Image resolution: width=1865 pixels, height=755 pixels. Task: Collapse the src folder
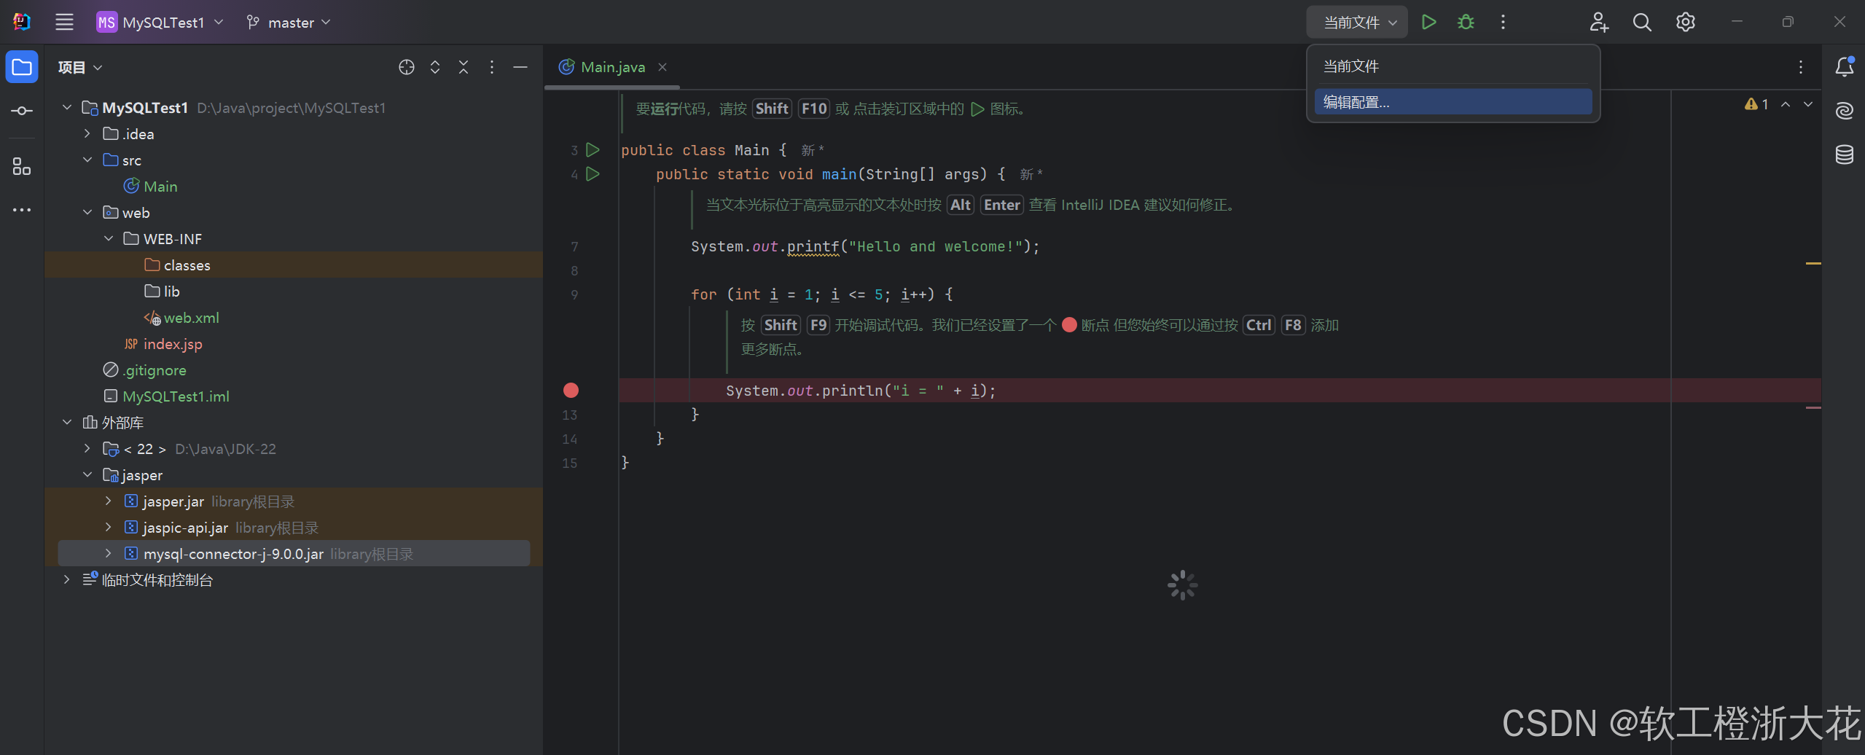coord(87,160)
